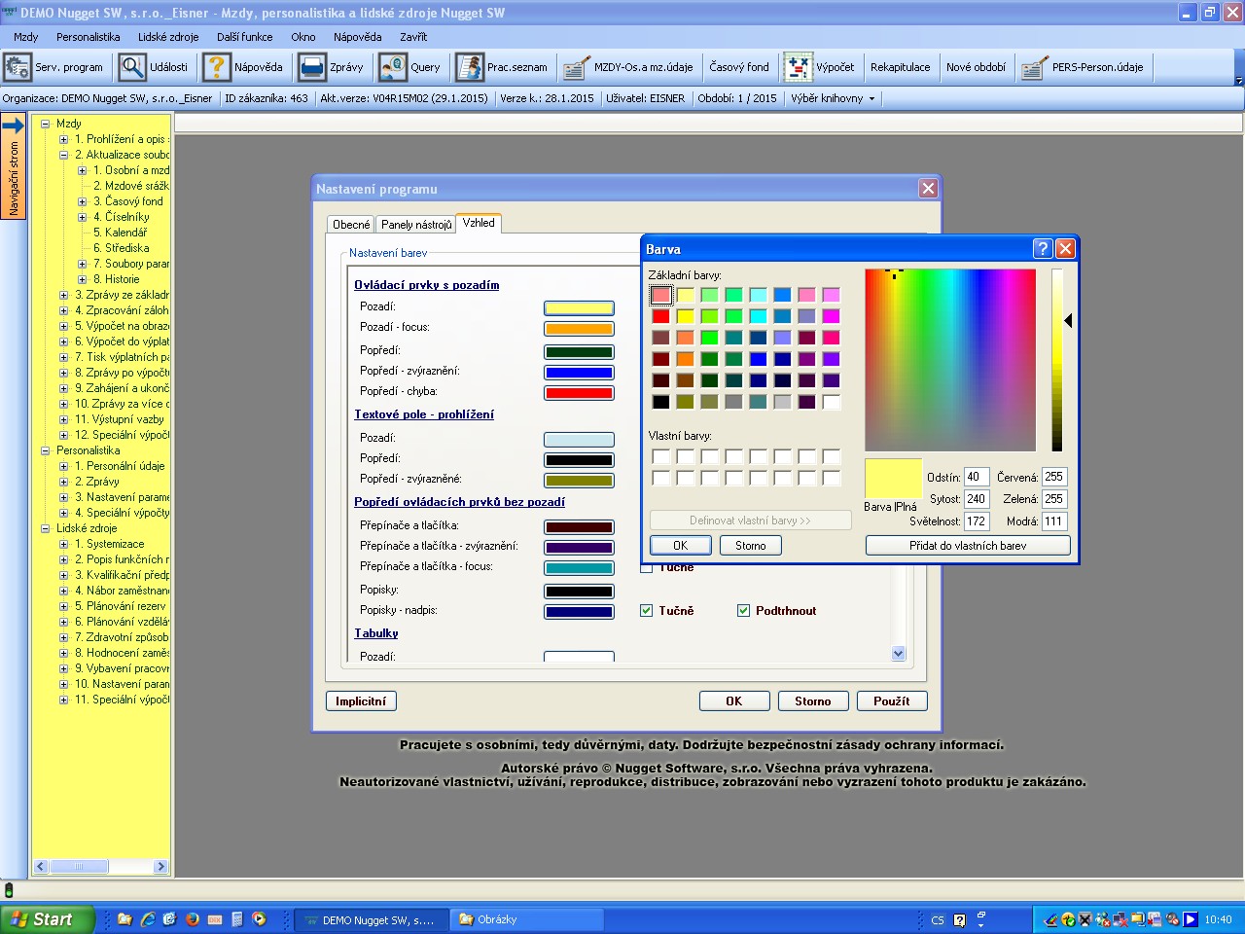Click the Implicitní button
Image resolution: width=1245 pixels, height=934 pixels.
tap(361, 701)
